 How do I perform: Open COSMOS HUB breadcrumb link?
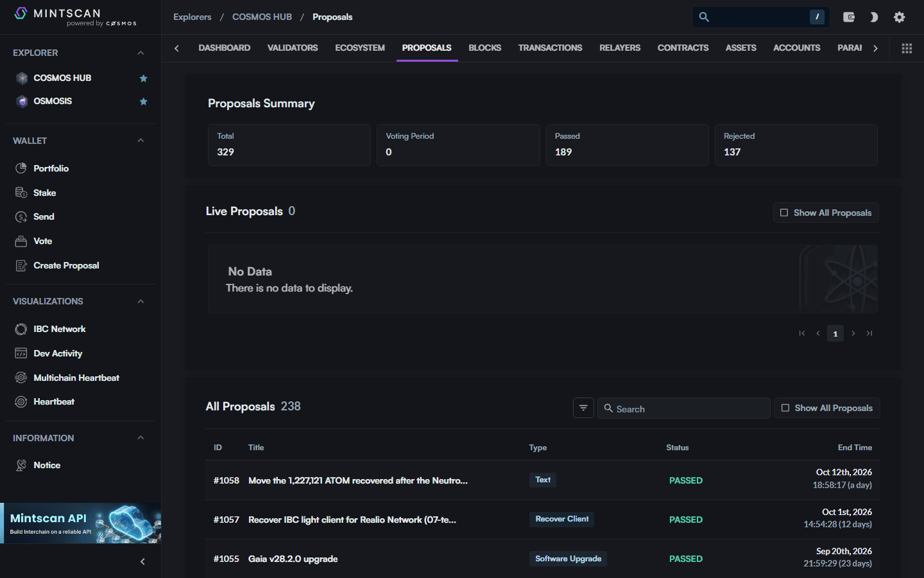pos(262,17)
